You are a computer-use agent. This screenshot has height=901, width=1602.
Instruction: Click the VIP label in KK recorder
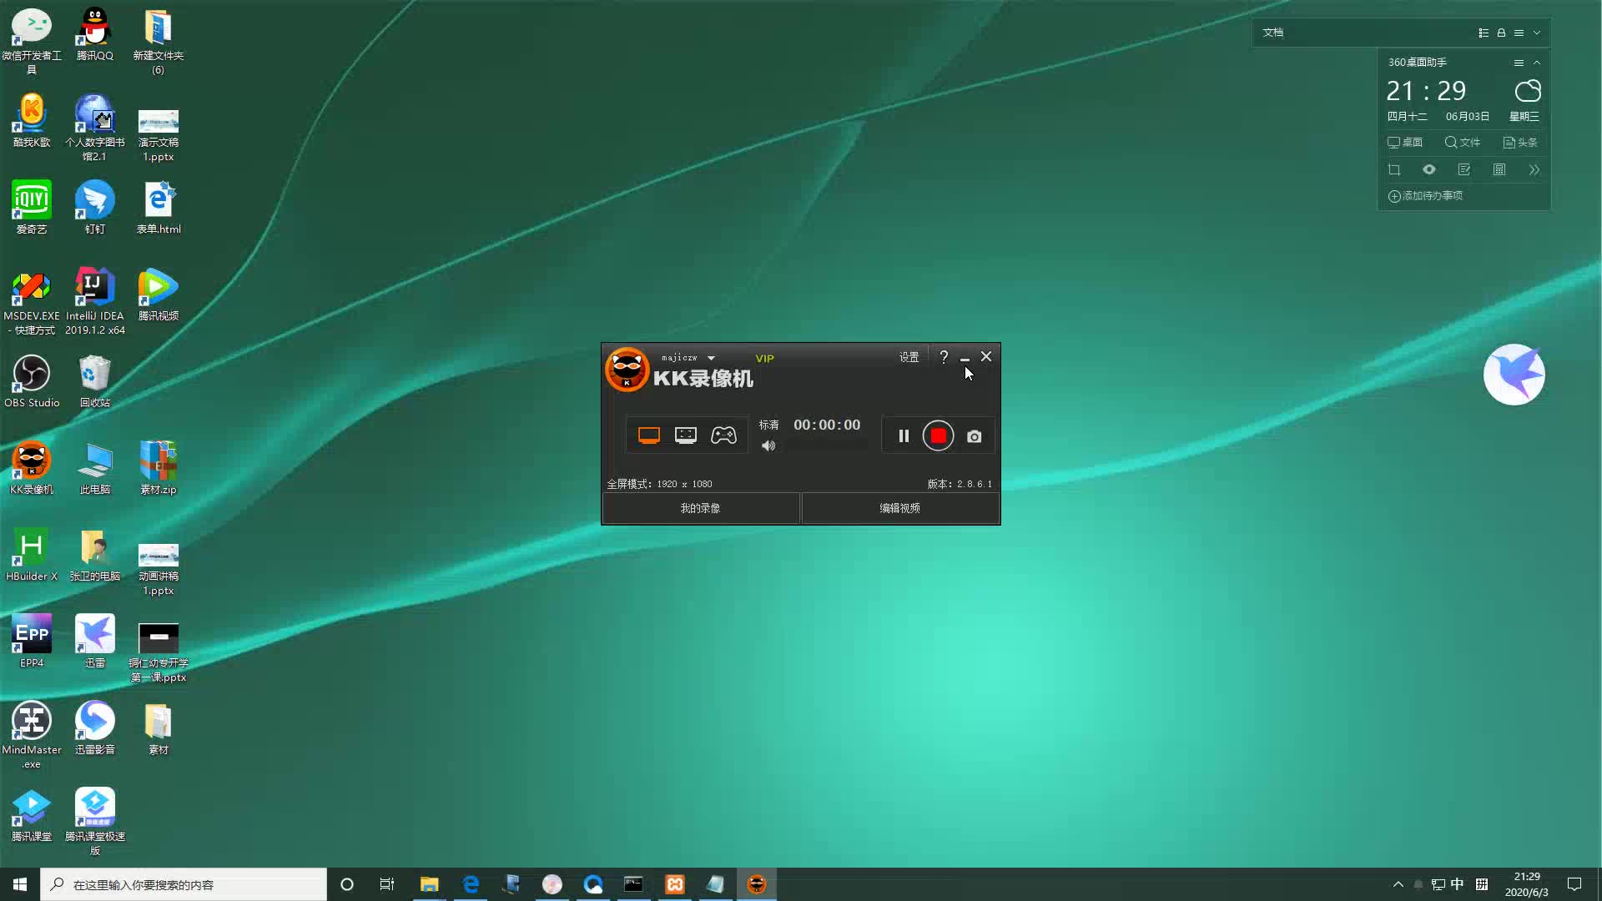click(764, 358)
